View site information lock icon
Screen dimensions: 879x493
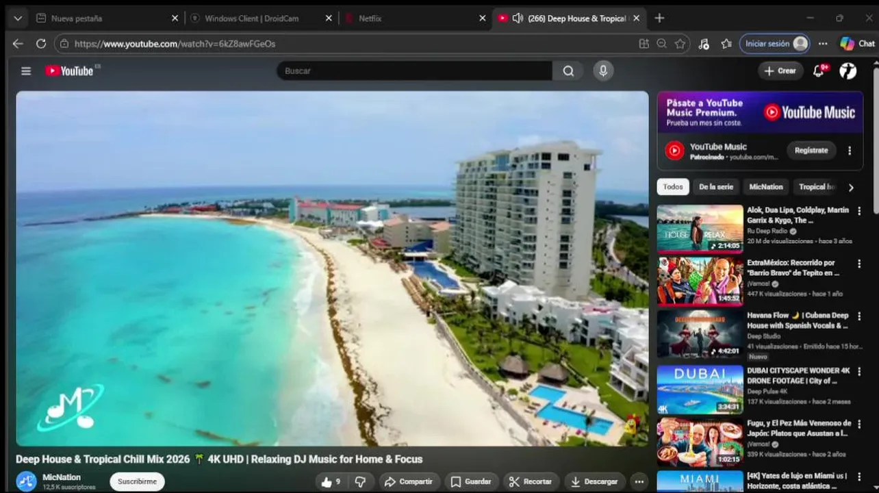(64, 43)
